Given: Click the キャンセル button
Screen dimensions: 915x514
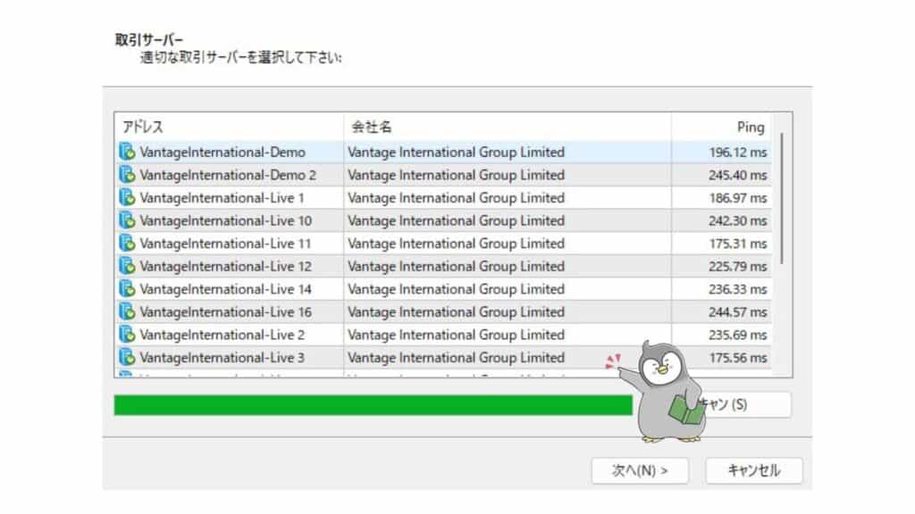Looking at the screenshot, I should click(x=754, y=470).
